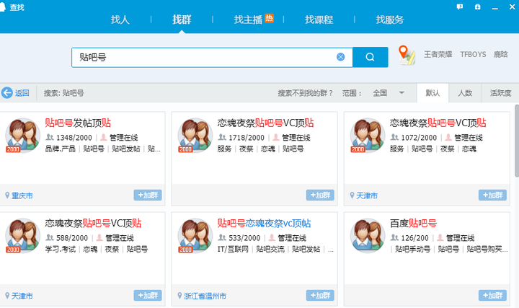This screenshot has height=308, width=519.
Task: Open the 搜索不到我的群？ help link
Action: (305, 93)
